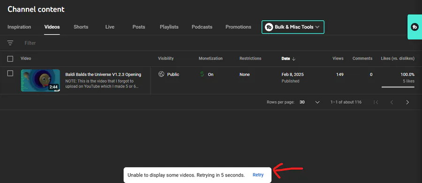Click the Comments column header
The width and height of the screenshot is (422, 183).
point(362,59)
